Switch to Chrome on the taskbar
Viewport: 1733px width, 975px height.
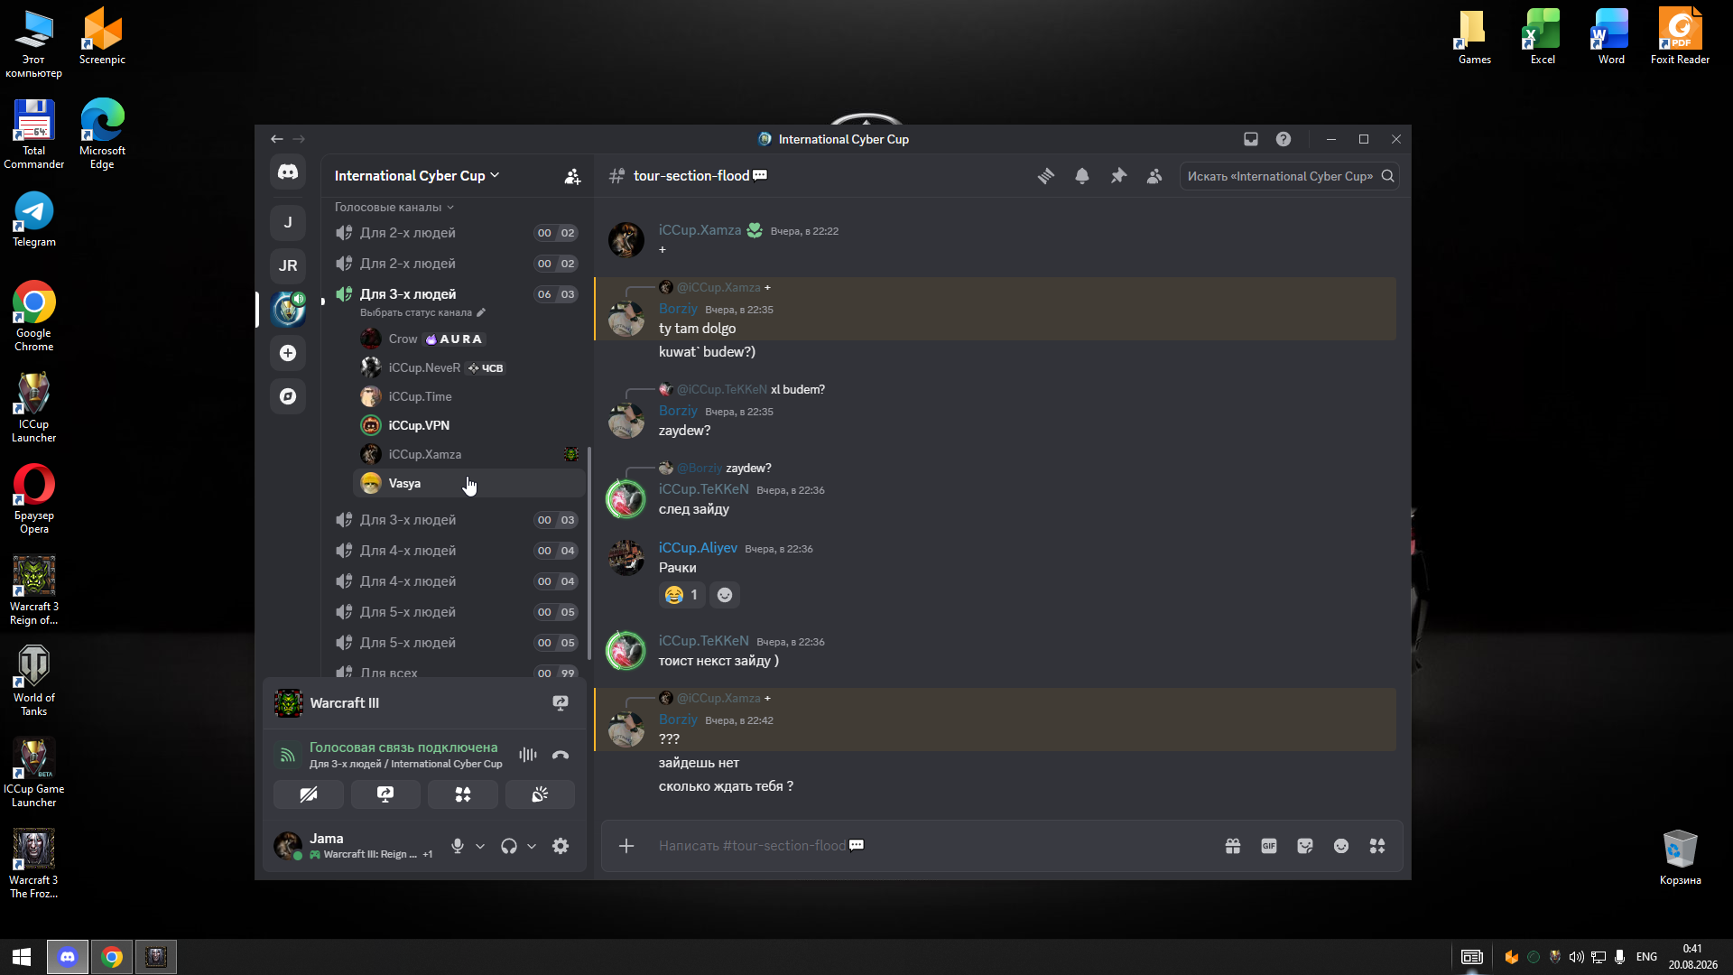pyautogui.click(x=112, y=957)
